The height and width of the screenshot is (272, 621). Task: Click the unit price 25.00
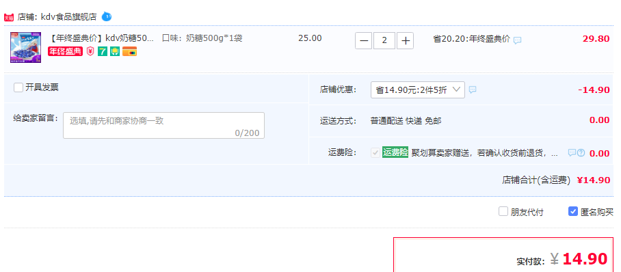click(x=310, y=38)
